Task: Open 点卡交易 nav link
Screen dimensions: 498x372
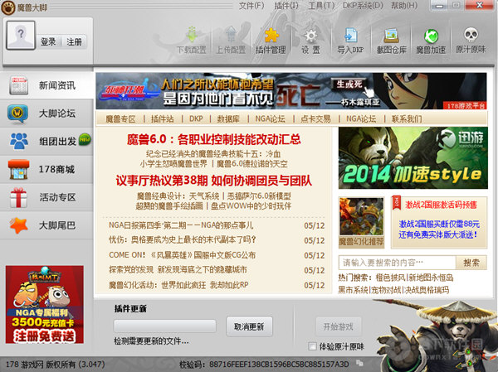Action: tap(315, 119)
